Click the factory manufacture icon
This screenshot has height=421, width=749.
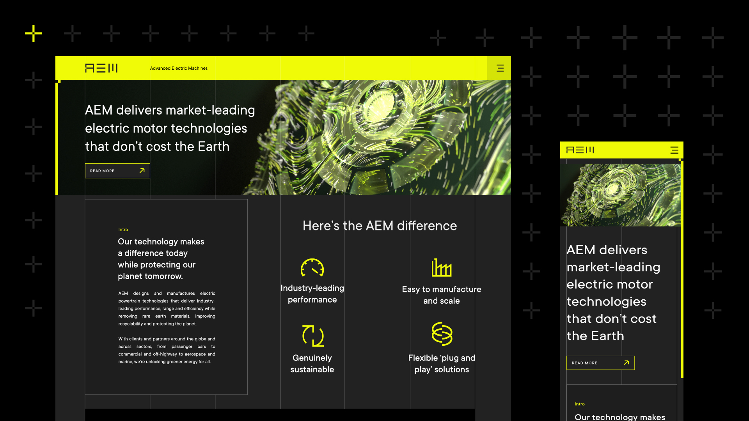441,268
